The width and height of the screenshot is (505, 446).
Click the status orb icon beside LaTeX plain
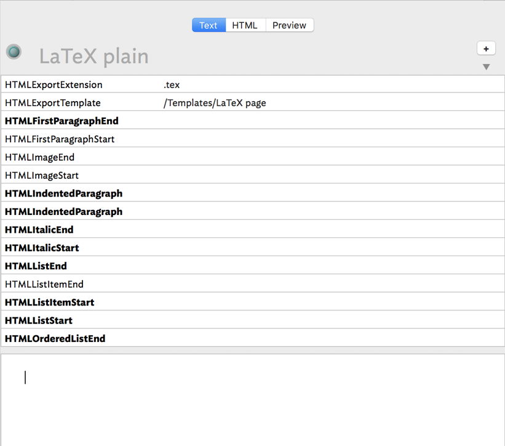tap(13, 52)
